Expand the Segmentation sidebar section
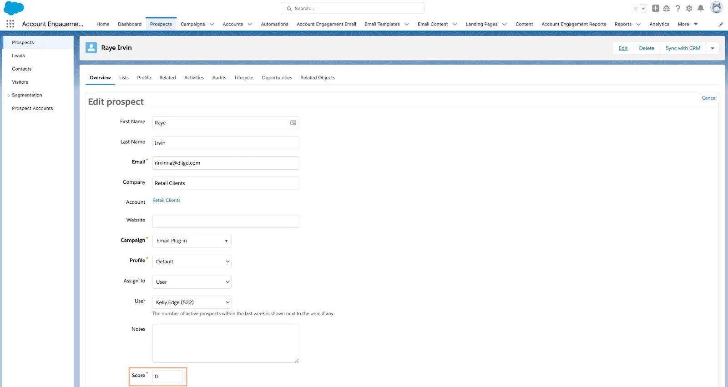The width and height of the screenshot is (728, 387). [9, 95]
